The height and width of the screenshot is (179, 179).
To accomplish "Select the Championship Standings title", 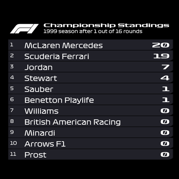I will tap(106, 25).
